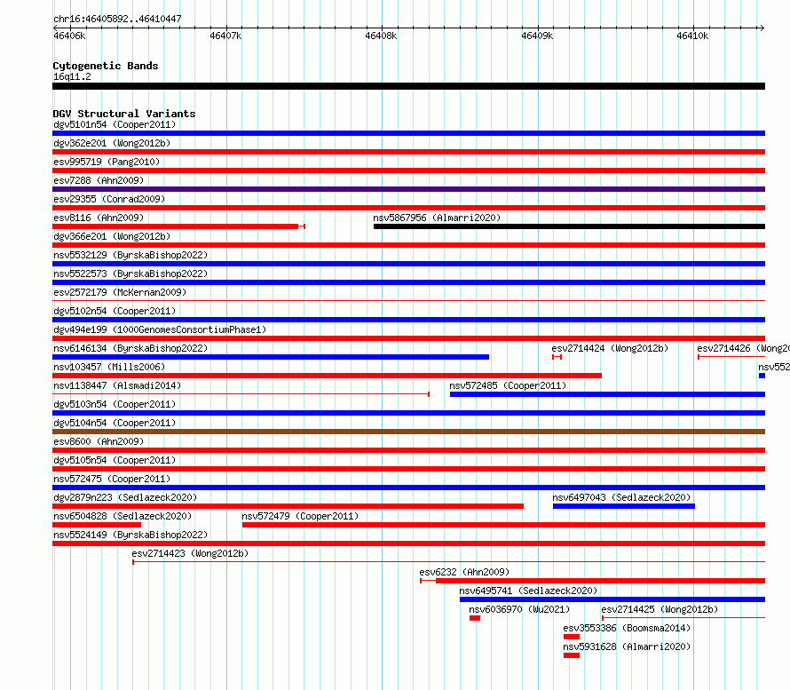Open the dgv5105n54 (Cooper2011) label

point(115,460)
